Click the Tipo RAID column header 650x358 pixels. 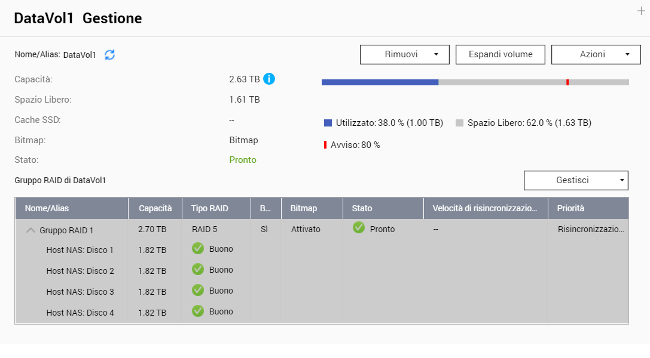pos(208,208)
